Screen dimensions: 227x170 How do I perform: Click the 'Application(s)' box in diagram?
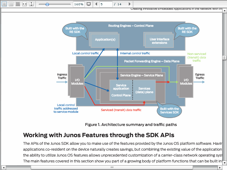click(x=105, y=41)
